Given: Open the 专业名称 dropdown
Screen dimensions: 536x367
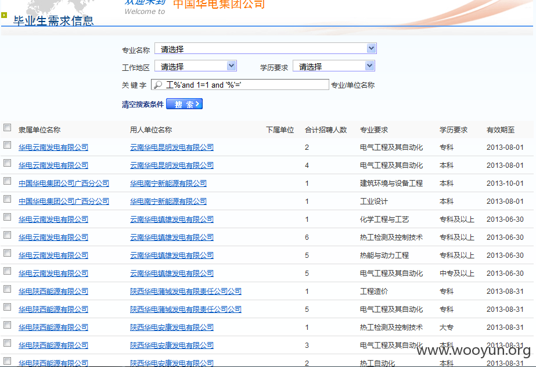Looking at the screenshot, I should click(x=265, y=49).
